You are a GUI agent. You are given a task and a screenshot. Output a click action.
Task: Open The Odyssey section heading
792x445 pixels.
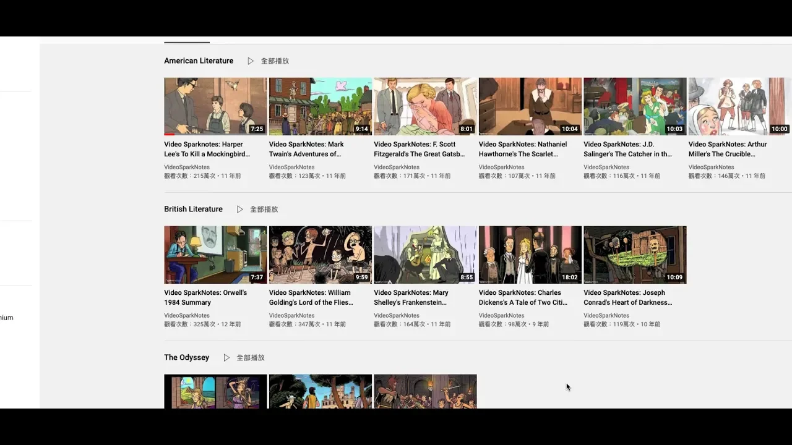[186, 358]
